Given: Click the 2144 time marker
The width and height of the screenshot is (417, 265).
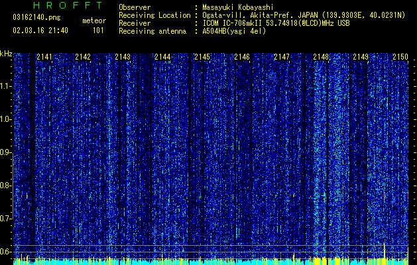Looking at the screenshot, I should coord(162,57).
